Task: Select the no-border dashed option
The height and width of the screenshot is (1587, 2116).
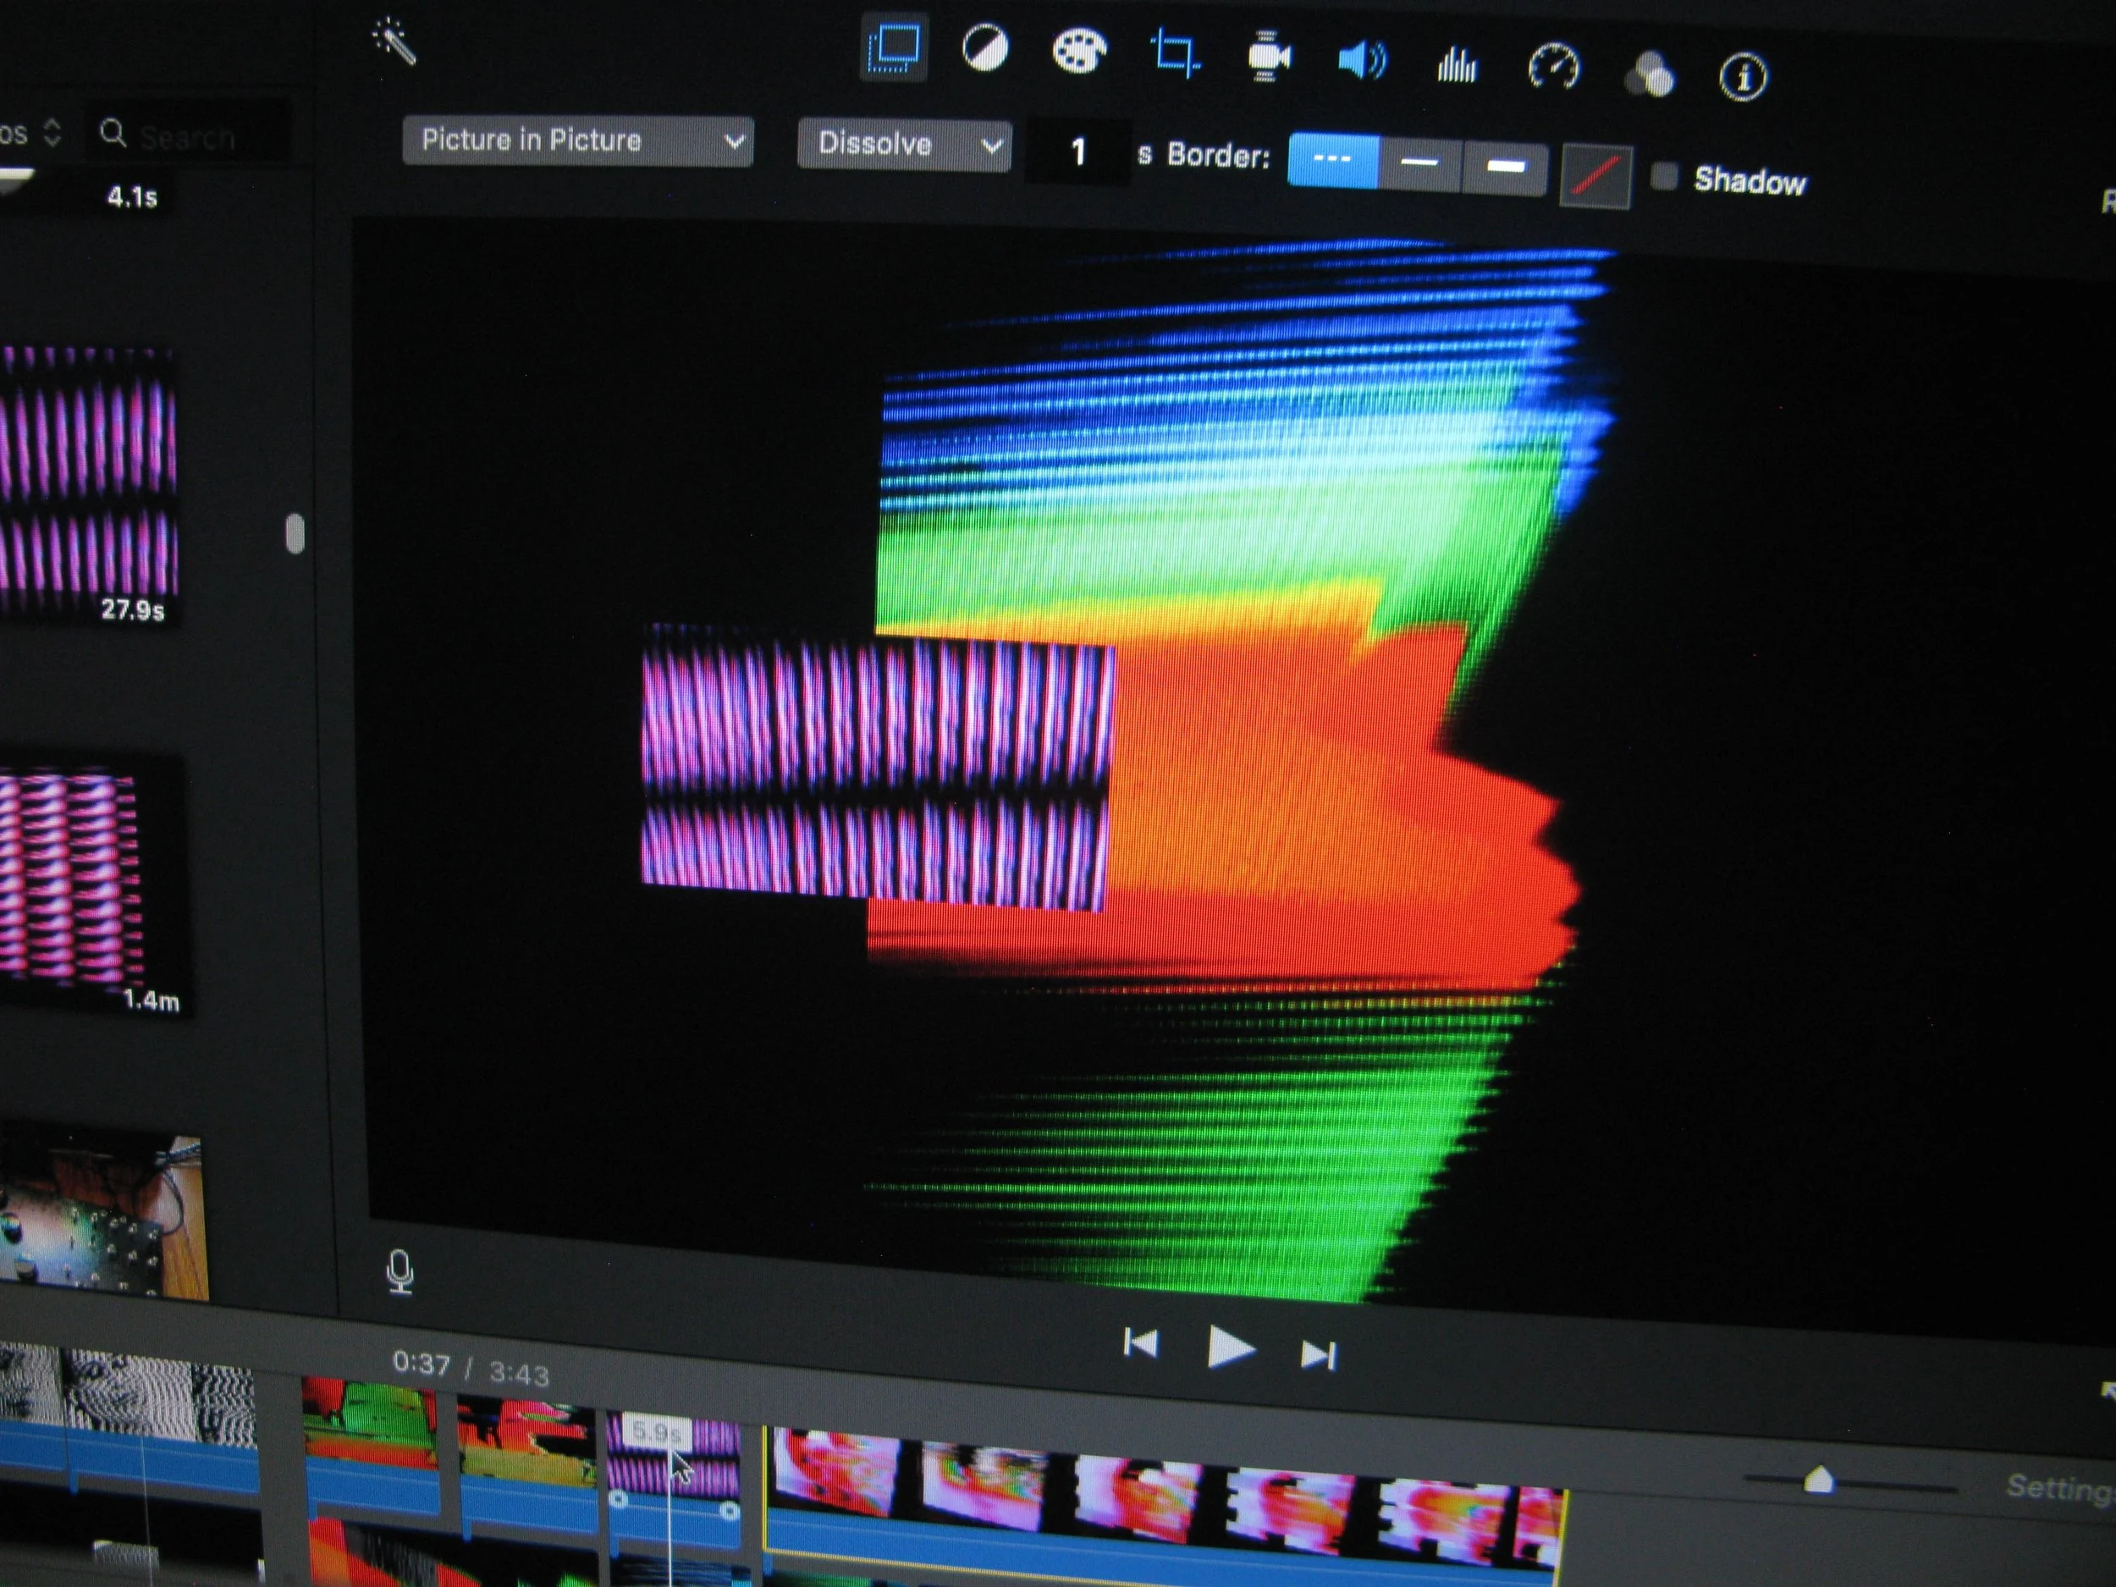Action: tap(1332, 160)
